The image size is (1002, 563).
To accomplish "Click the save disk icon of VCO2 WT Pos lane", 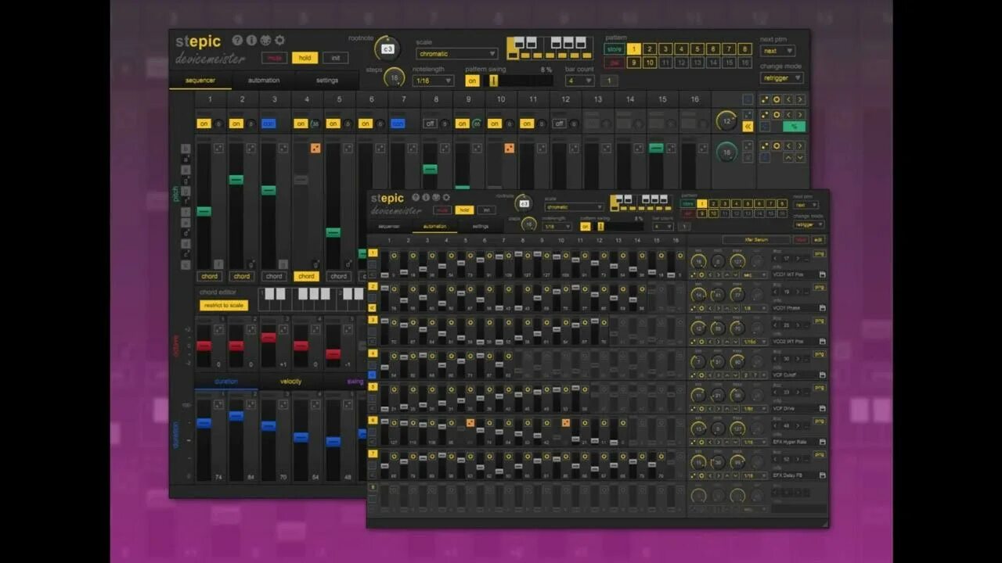I will (x=822, y=342).
